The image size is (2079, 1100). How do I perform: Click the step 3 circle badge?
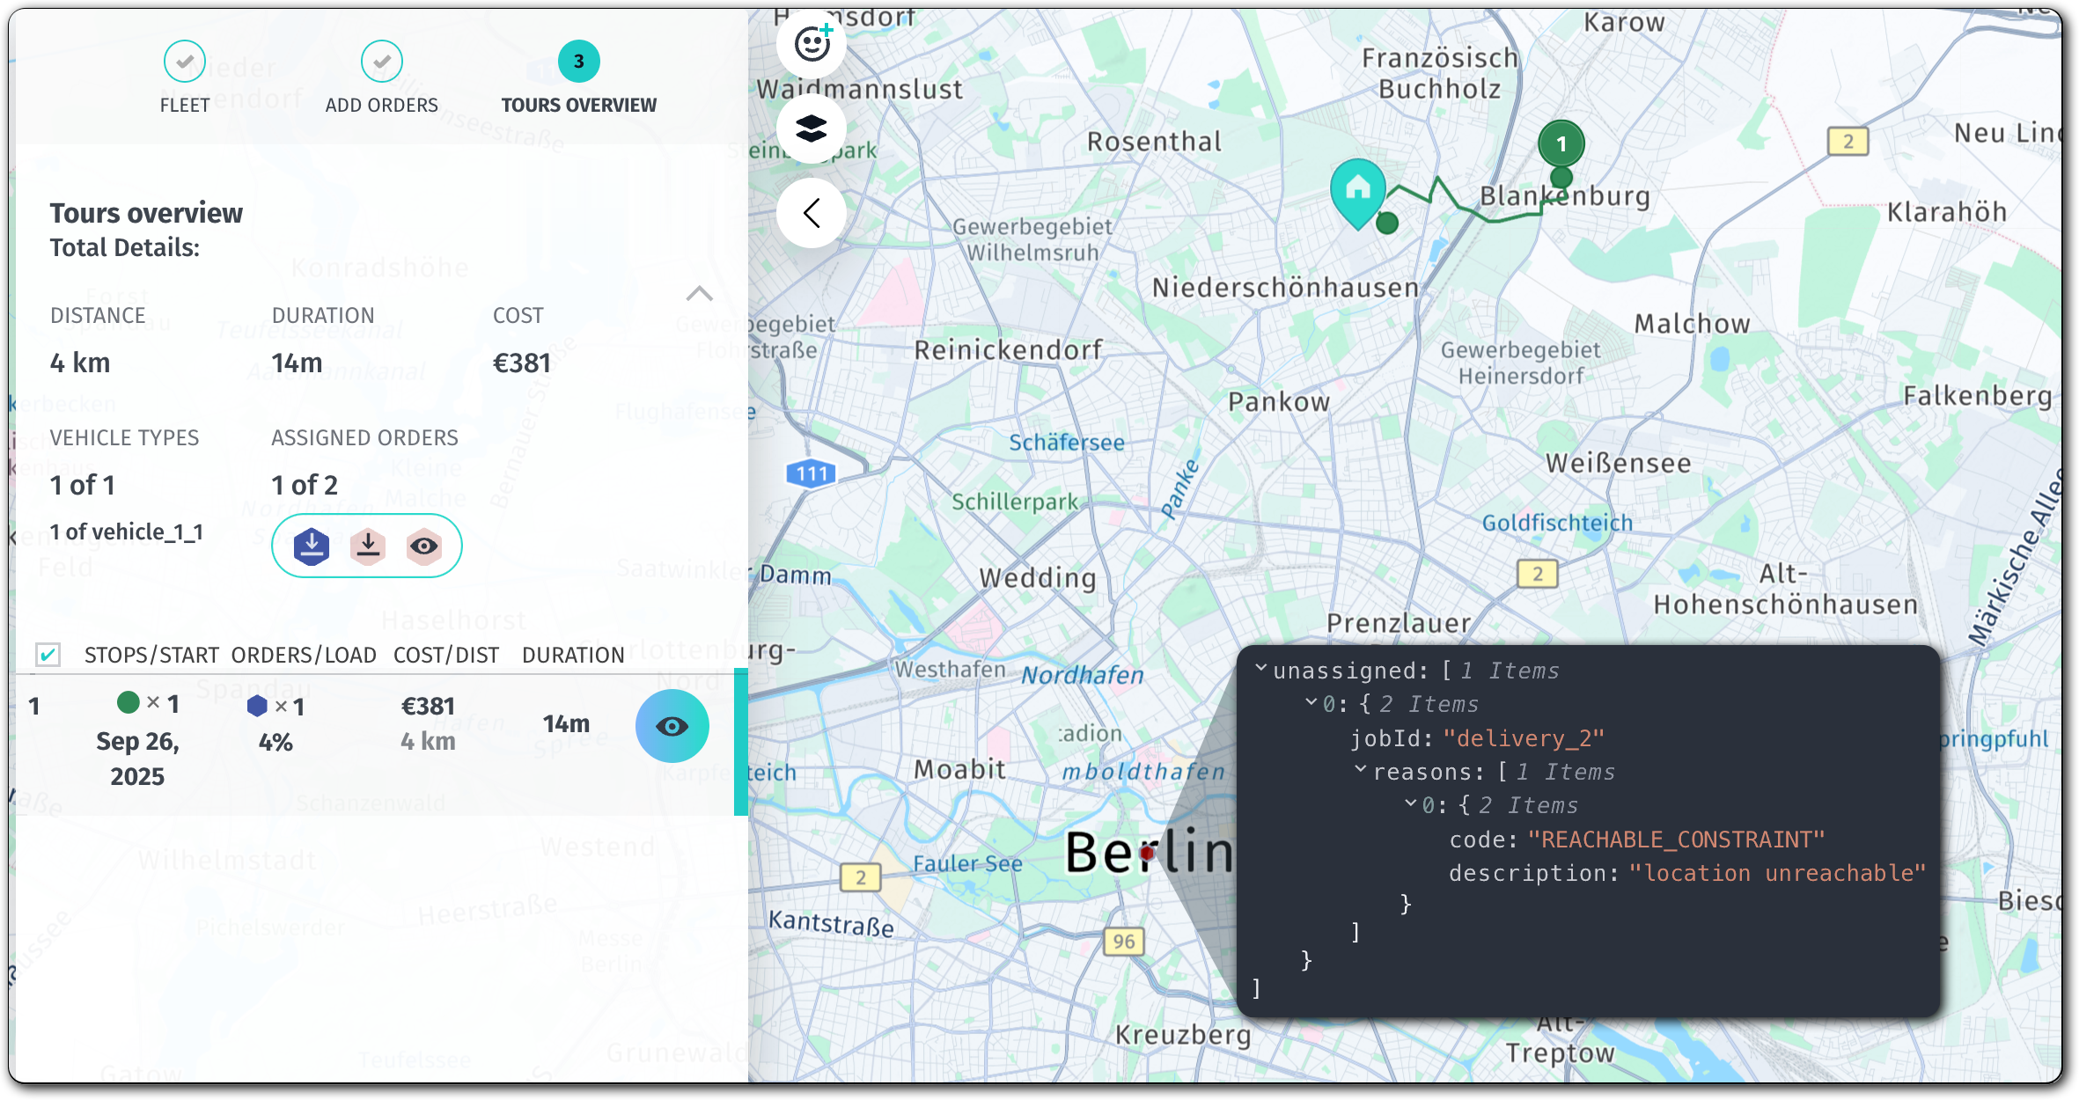coord(579,62)
